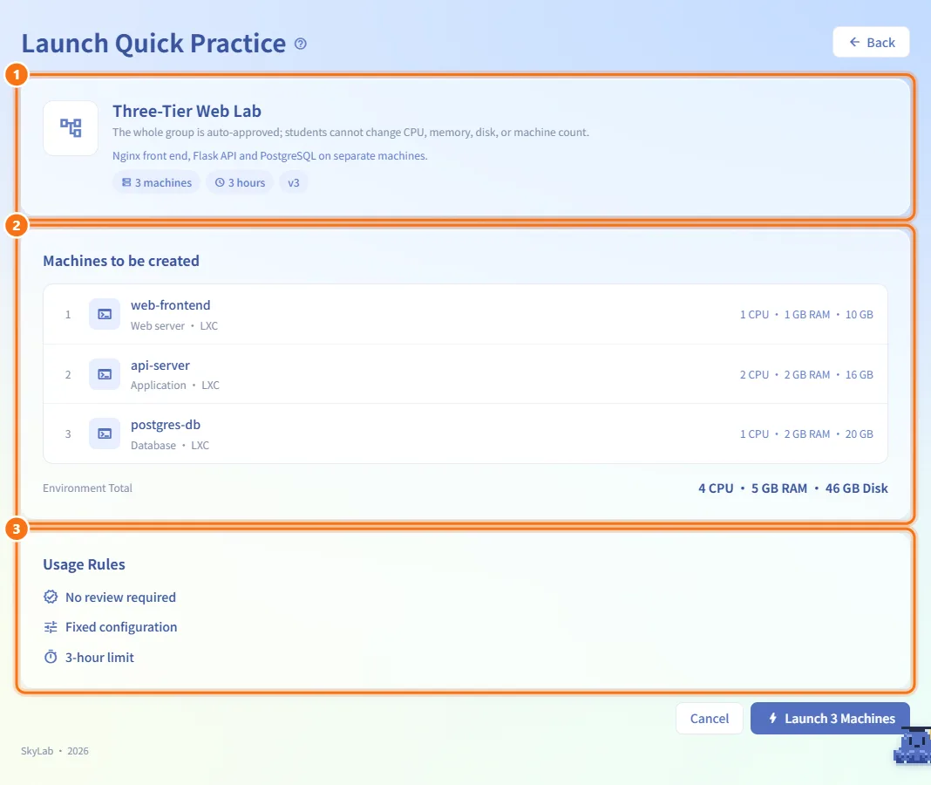Image resolution: width=931 pixels, height=785 pixels.
Task: Click the api-server terminal icon
Action: 105,374
